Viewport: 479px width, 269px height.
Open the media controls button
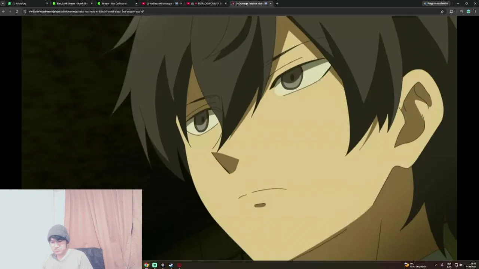click(x=461, y=12)
